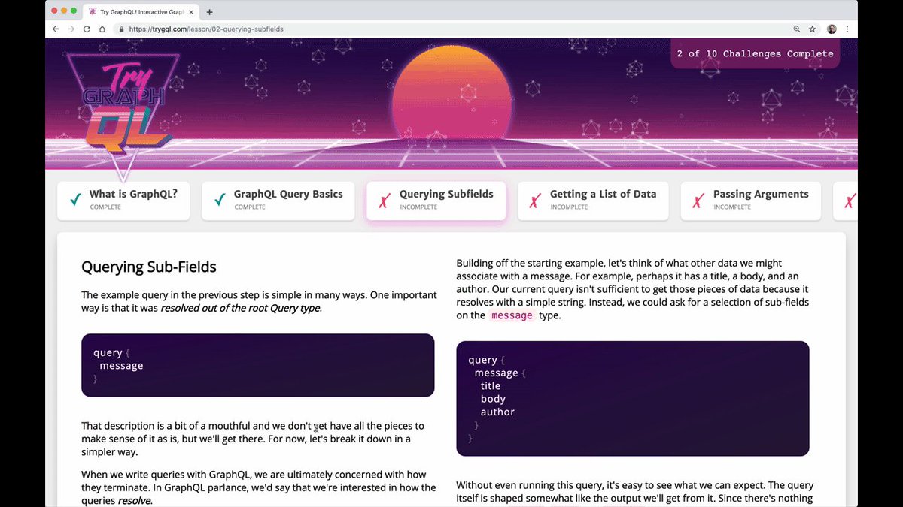The height and width of the screenshot is (507, 903).
Task: Click 'body' line in the code block
Action: [493, 399]
